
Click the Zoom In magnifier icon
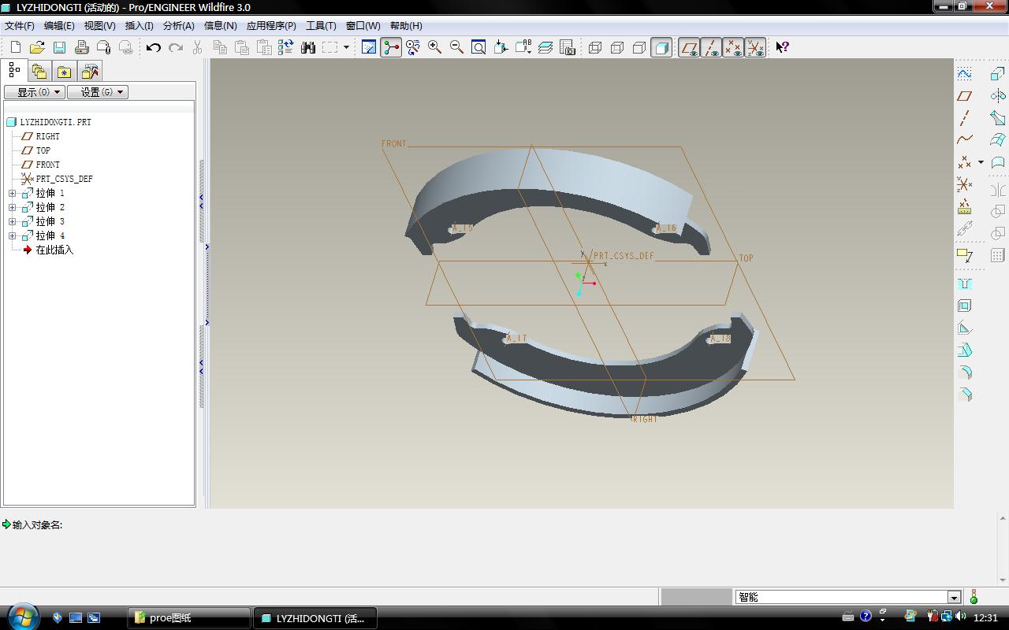[434, 47]
